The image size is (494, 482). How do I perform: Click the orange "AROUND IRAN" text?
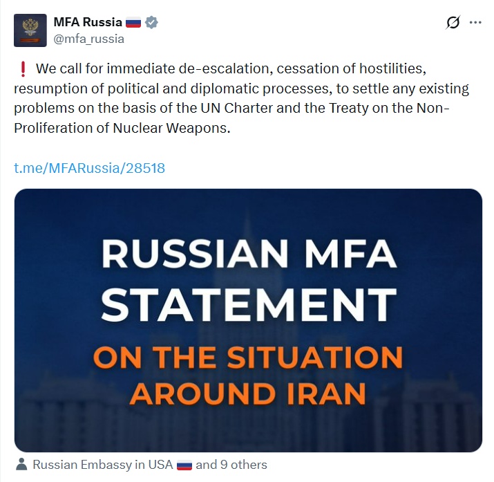tap(248, 393)
